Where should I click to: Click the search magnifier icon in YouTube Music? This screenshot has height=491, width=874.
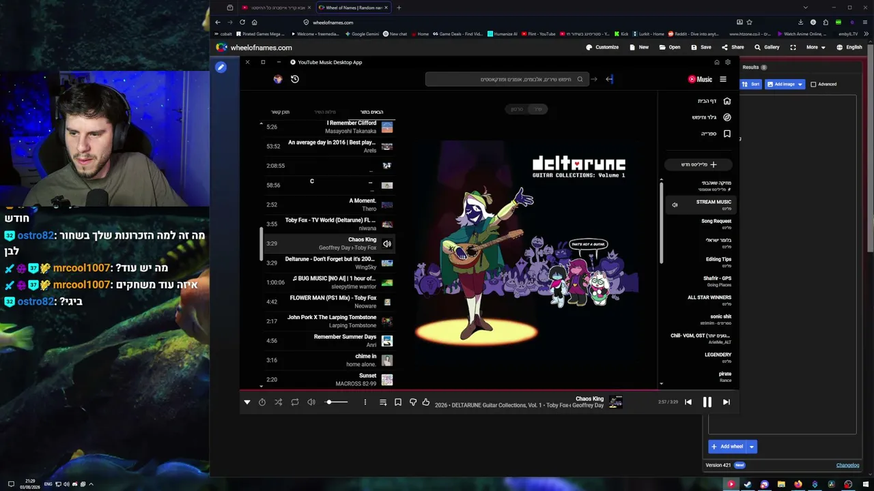[580, 79]
